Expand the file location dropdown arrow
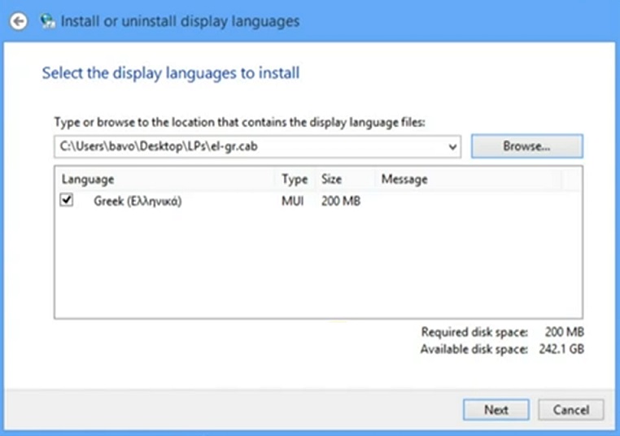 pyautogui.click(x=452, y=147)
